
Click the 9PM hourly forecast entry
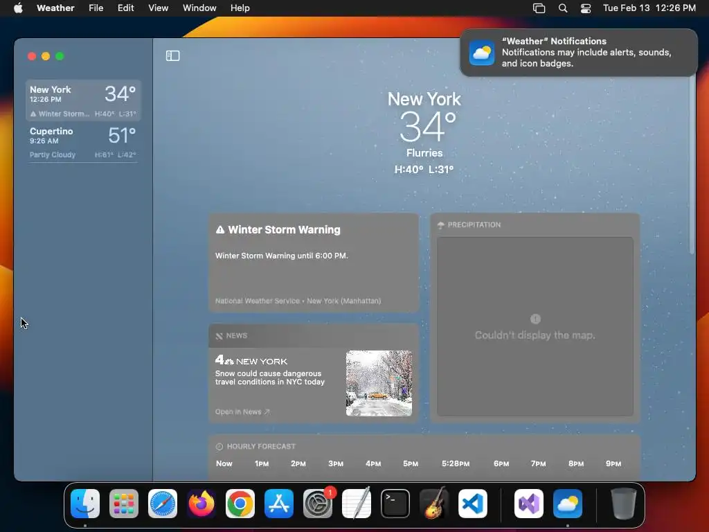[613, 463]
